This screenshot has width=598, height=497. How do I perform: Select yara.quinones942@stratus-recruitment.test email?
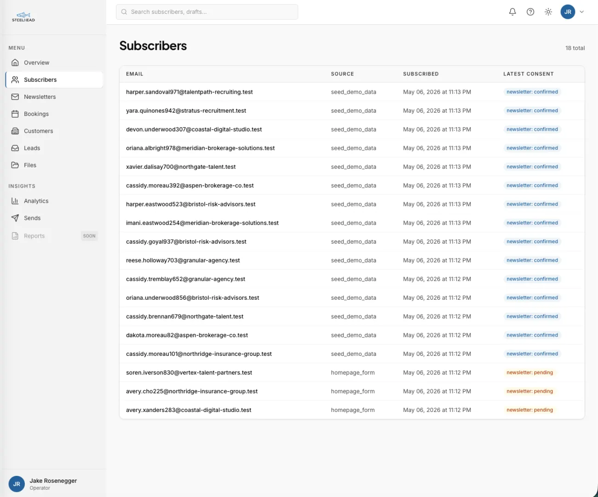(186, 111)
